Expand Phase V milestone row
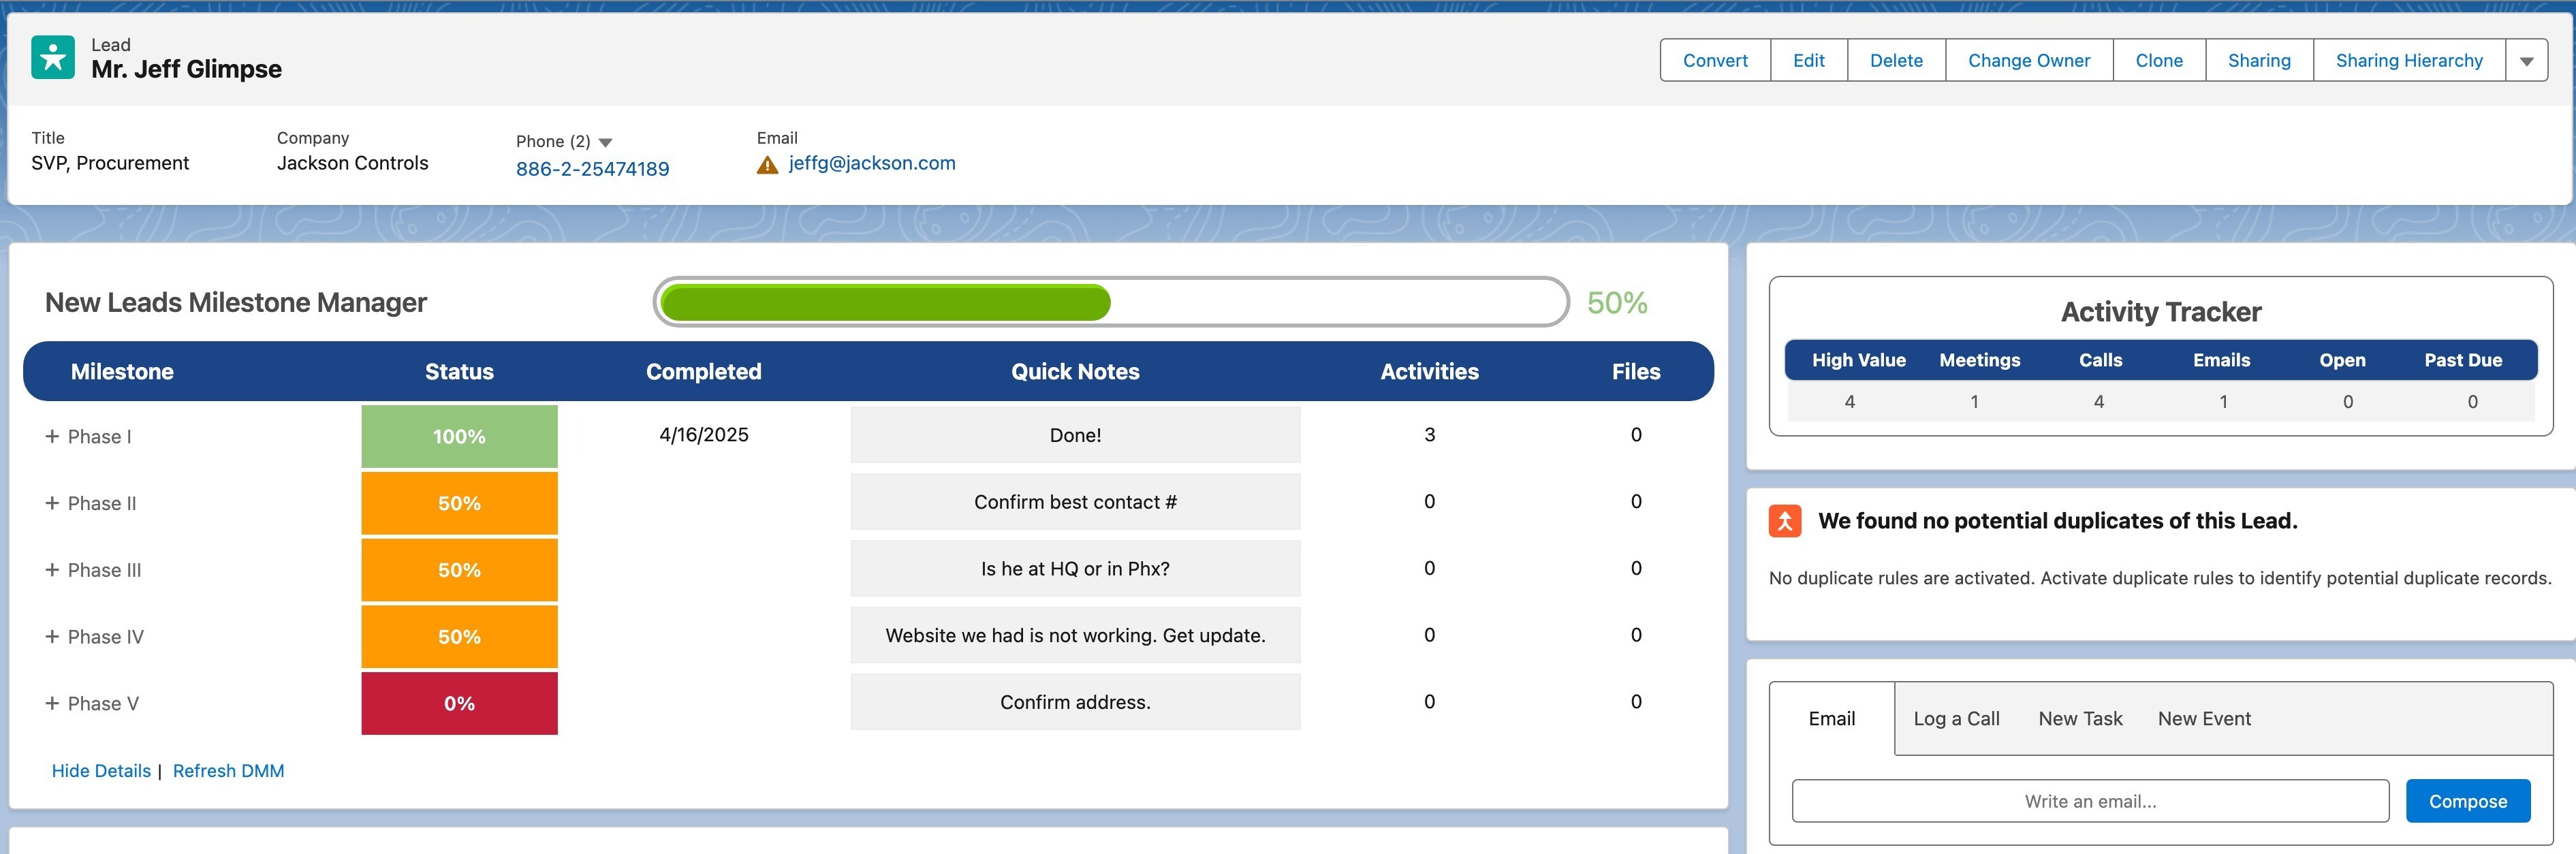2576x854 pixels. [52, 704]
